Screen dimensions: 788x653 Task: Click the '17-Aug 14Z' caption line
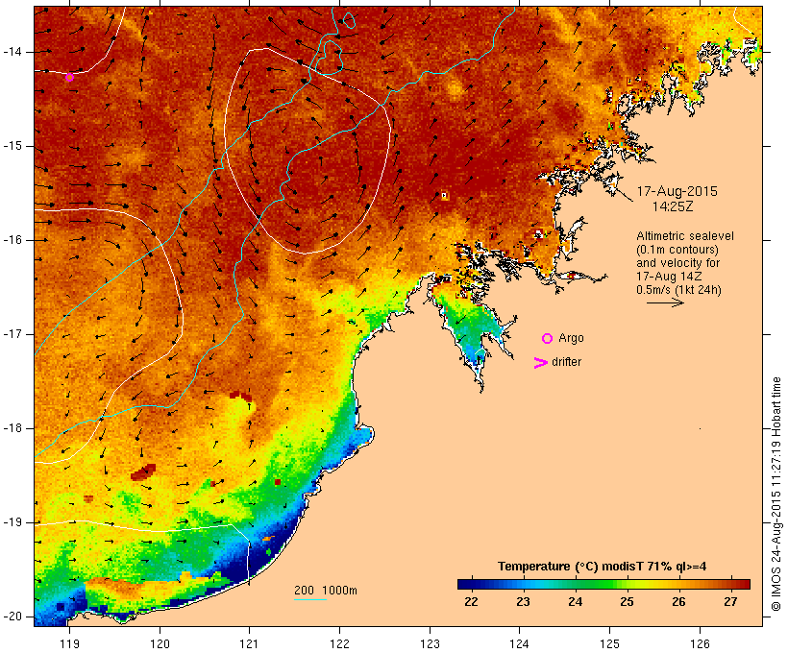pos(669,277)
